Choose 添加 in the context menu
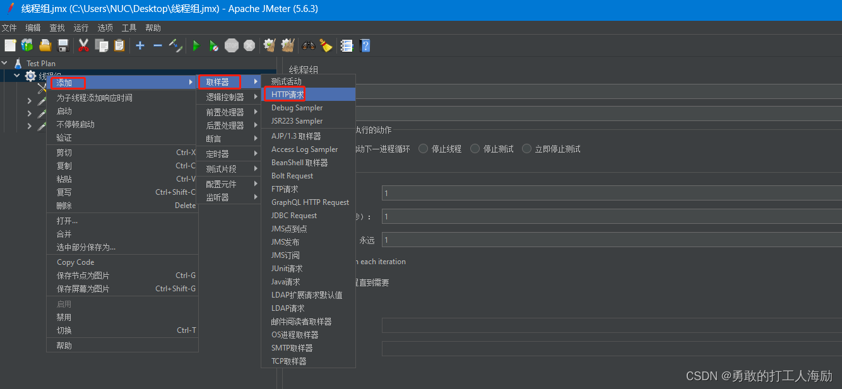Viewport: 842px width, 389px height. 122,83
